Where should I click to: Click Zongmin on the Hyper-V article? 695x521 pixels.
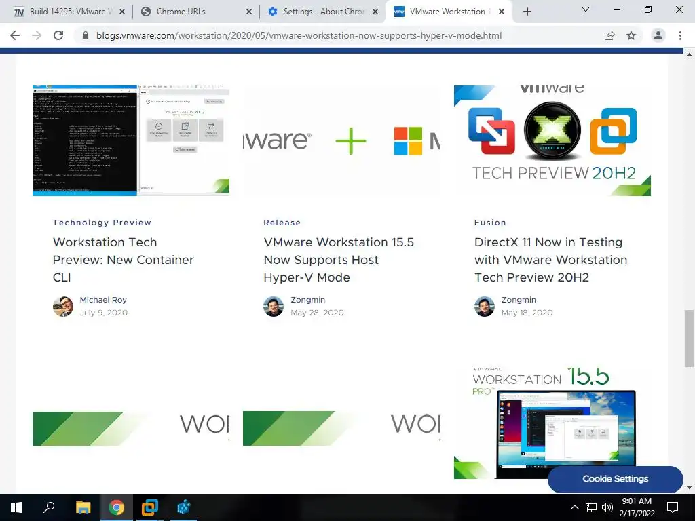(307, 300)
